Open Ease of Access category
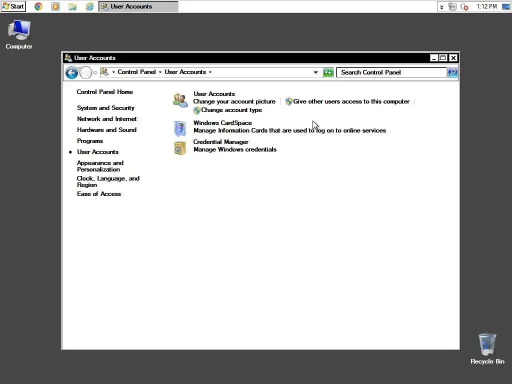 point(99,194)
